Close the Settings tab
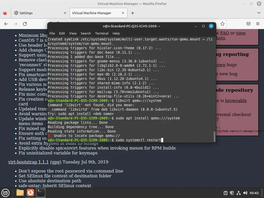The image size is (264, 198). (x=65, y=13)
